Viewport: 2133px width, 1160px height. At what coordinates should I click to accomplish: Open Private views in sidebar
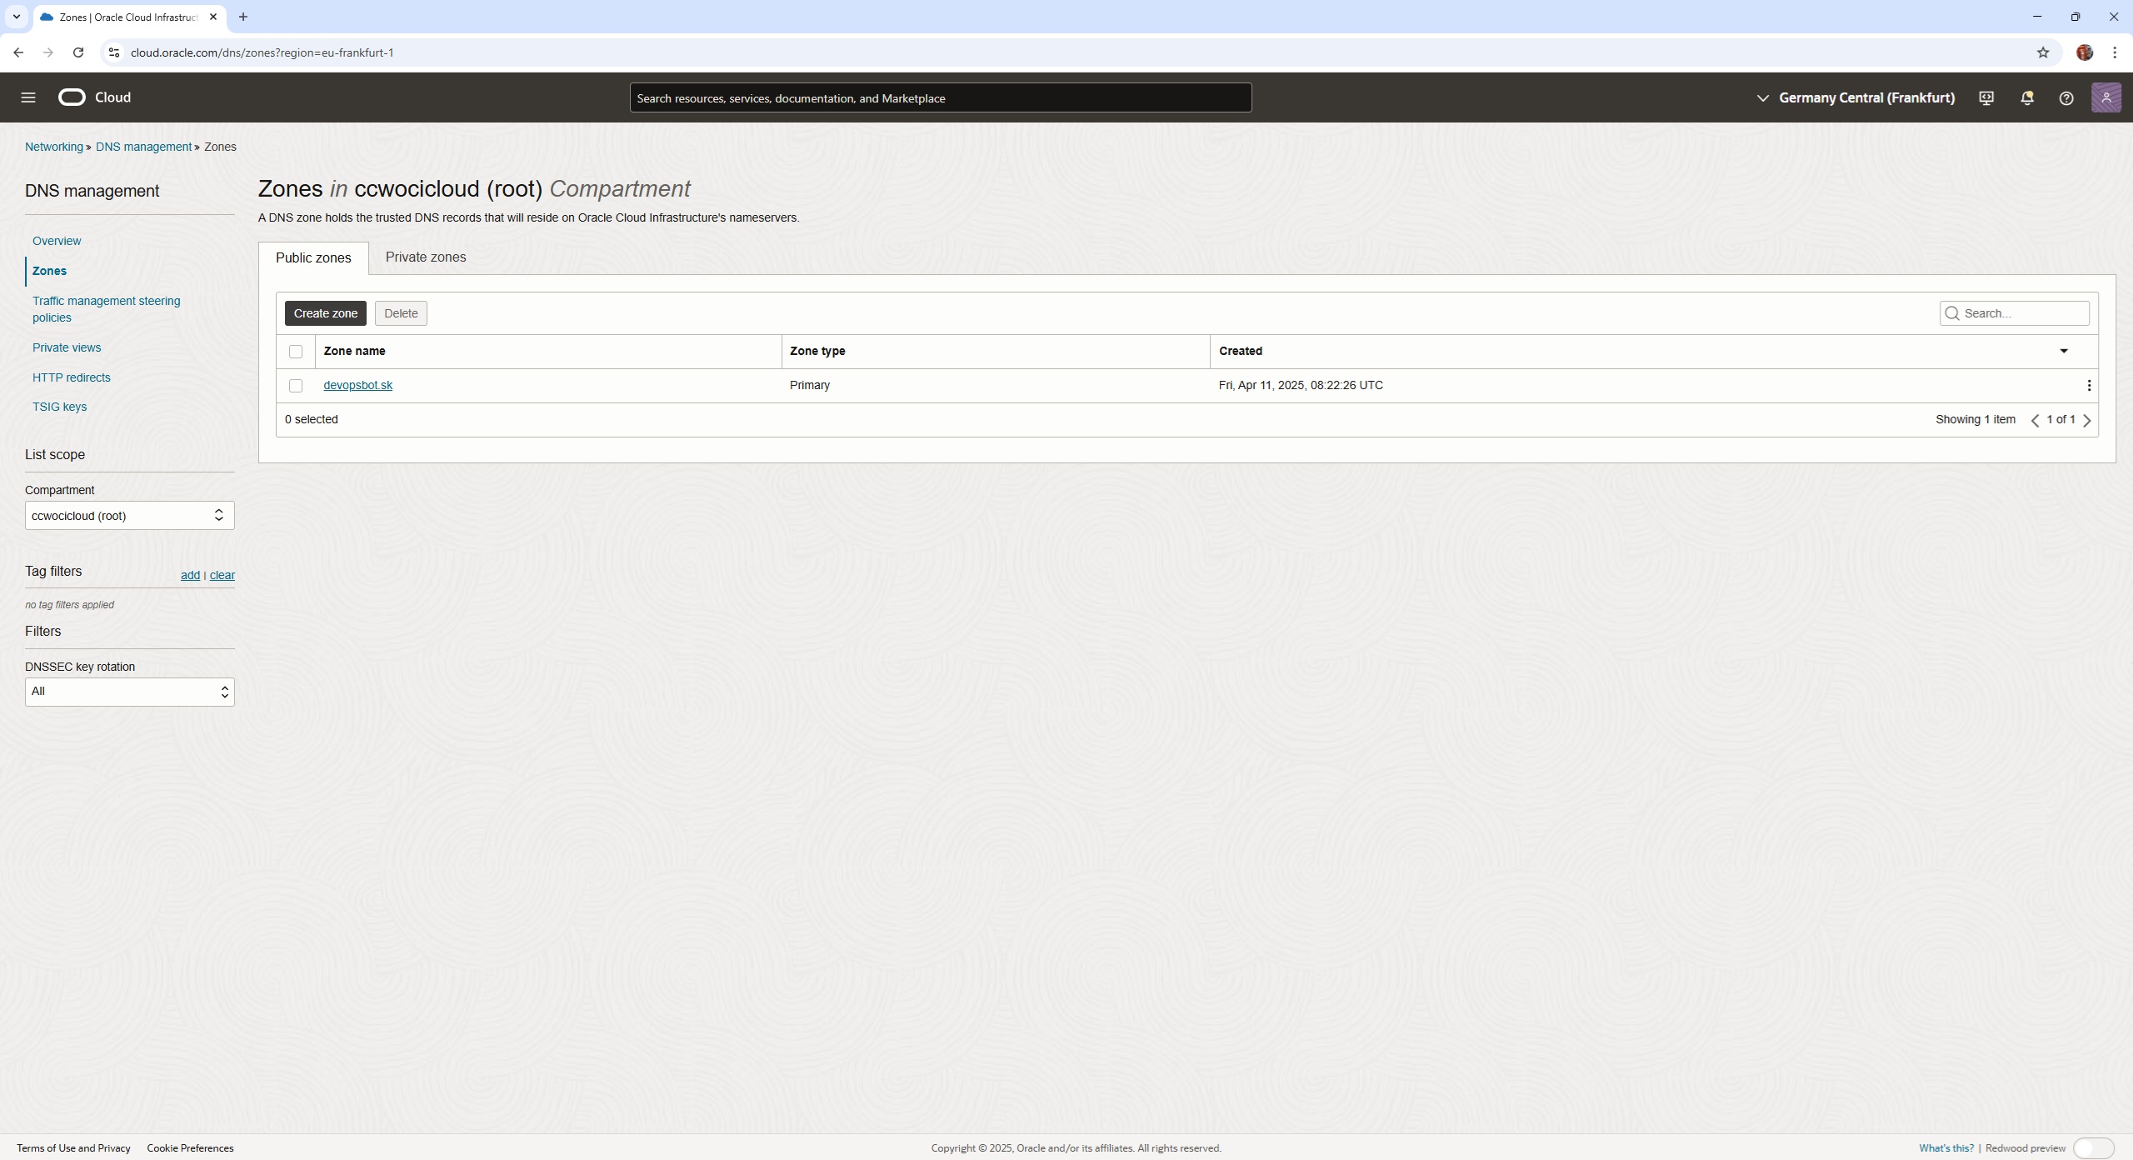coord(67,347)
